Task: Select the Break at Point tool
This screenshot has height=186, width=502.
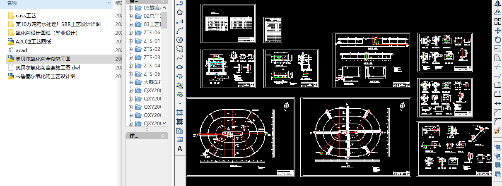Action: click(498, 85)
